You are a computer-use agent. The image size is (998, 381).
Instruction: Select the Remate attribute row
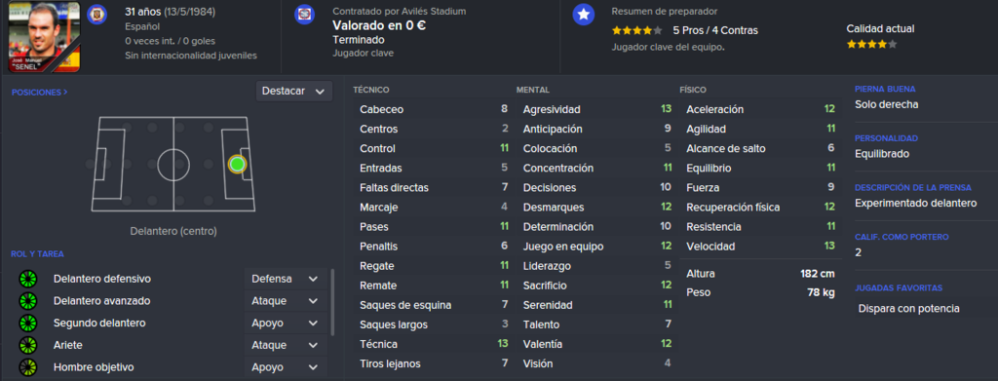[x=434, y=286]
